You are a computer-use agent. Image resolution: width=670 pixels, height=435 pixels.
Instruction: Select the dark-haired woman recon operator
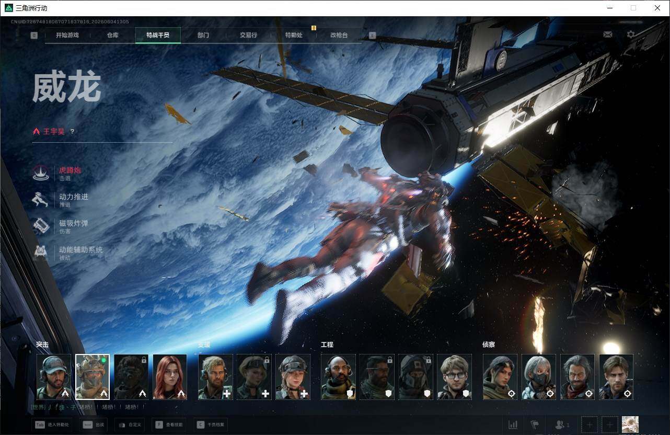pyautogui.click(x=500, y=377)
